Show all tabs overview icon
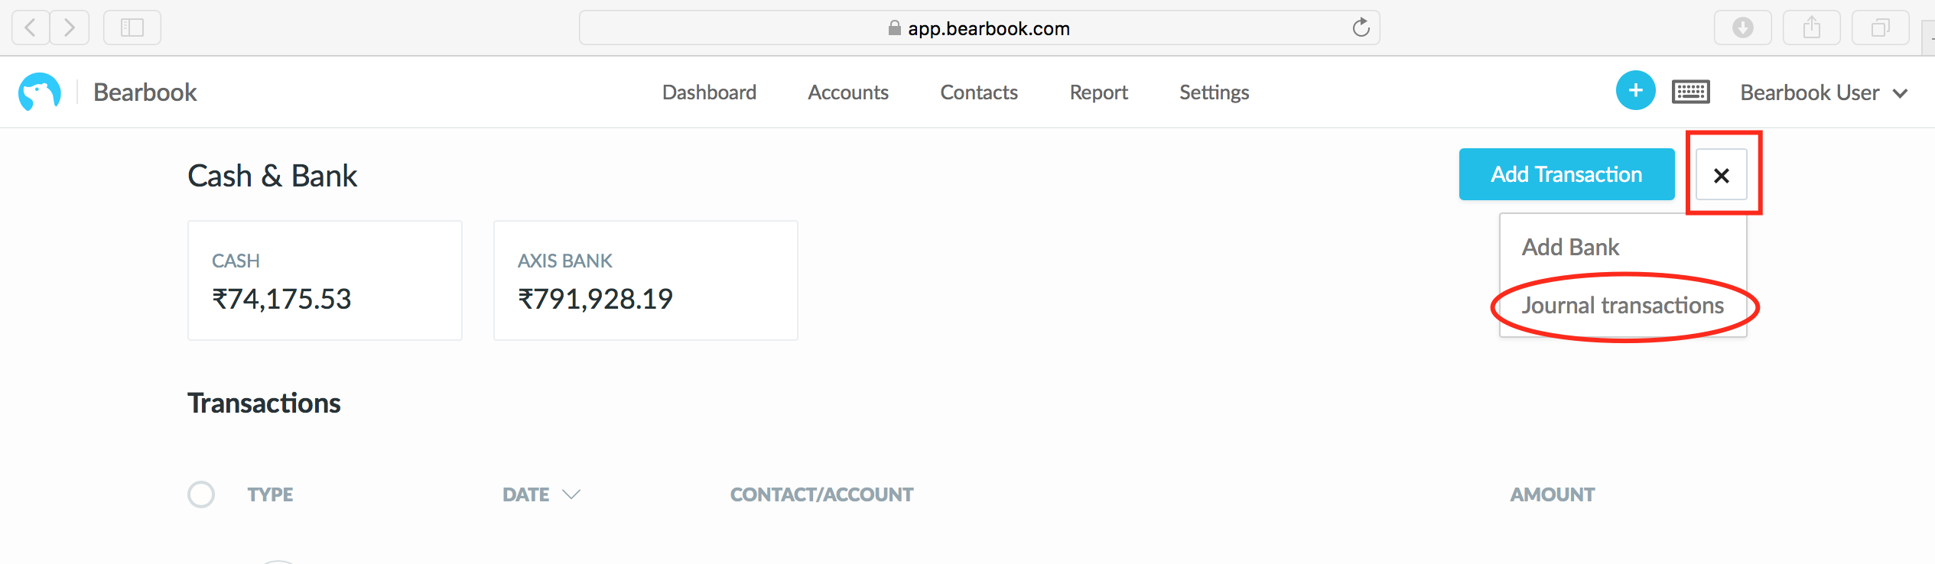Screen dimensions: 1935x564 (1881, 28)
